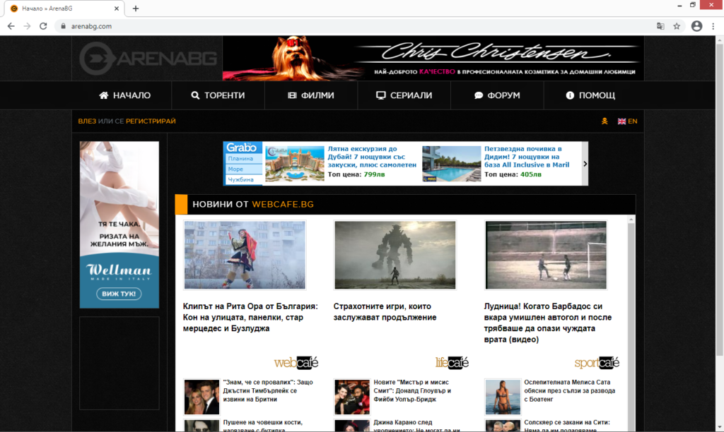724x432 pixels.
Task: Click the ВЛЕЗ login link
Action: tap(87, 121)
